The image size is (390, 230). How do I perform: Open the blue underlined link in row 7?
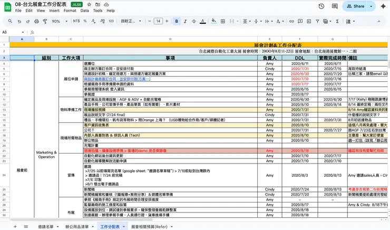click(x=117, y=79)
